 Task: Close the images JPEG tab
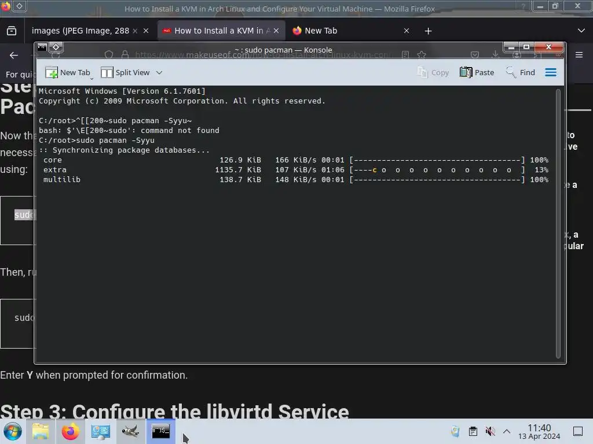146,31
